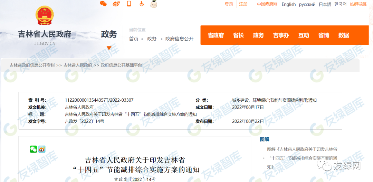The height and width of the screenshot is (182, 373).
Task: Click the cartoon baby avatar icon
Action: 154,4
